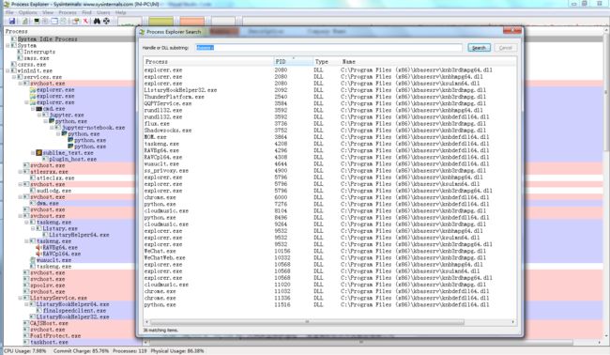Collapse the wininit.exe tree node
This screenshot has height=355, width=610.
tap(8, 70)
